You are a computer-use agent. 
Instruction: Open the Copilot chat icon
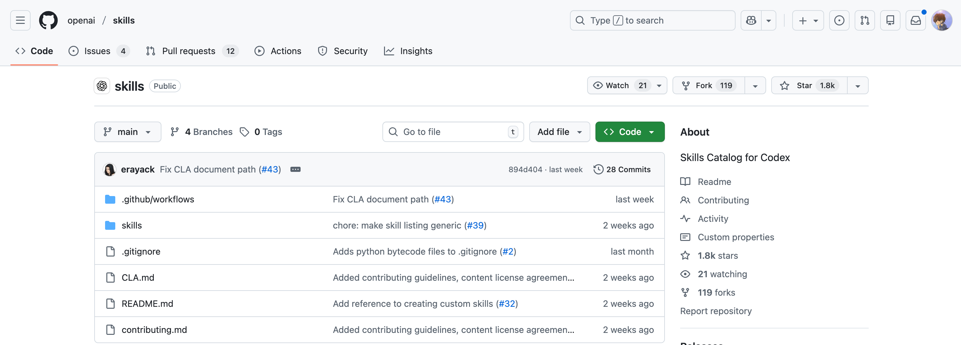point(751,20)
